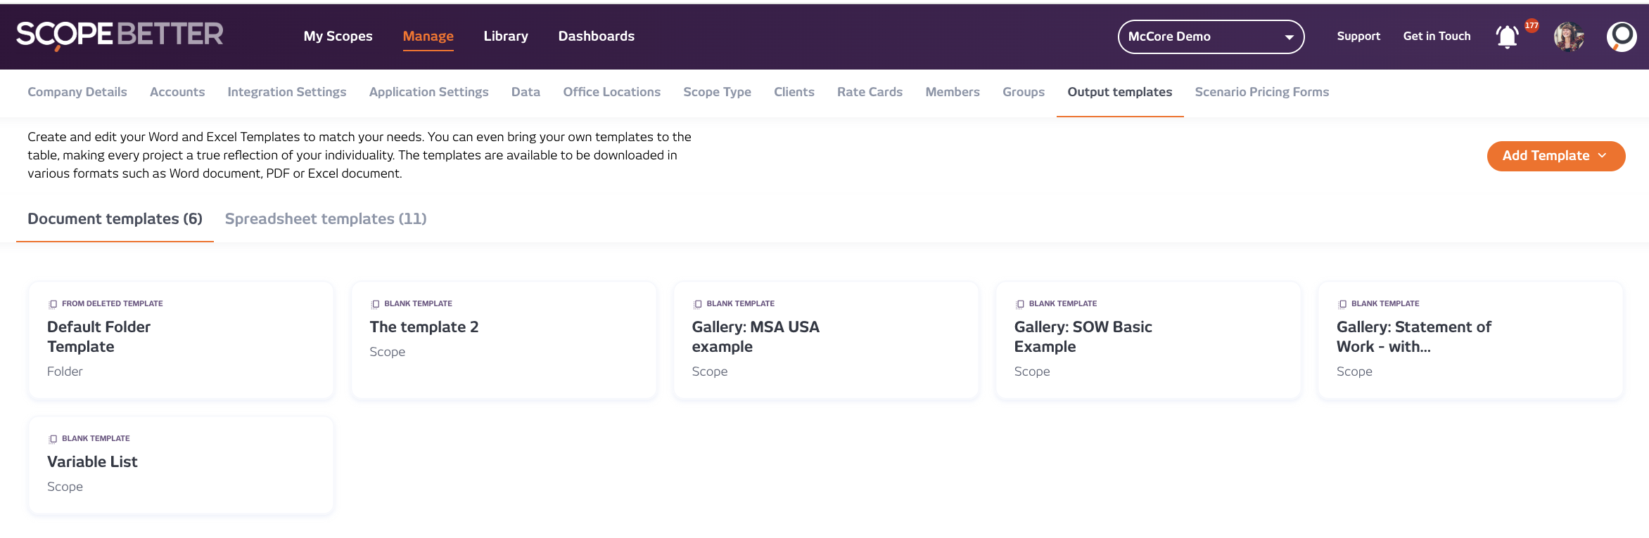Click template icon on Default Folder Template card

coord(53,304)
